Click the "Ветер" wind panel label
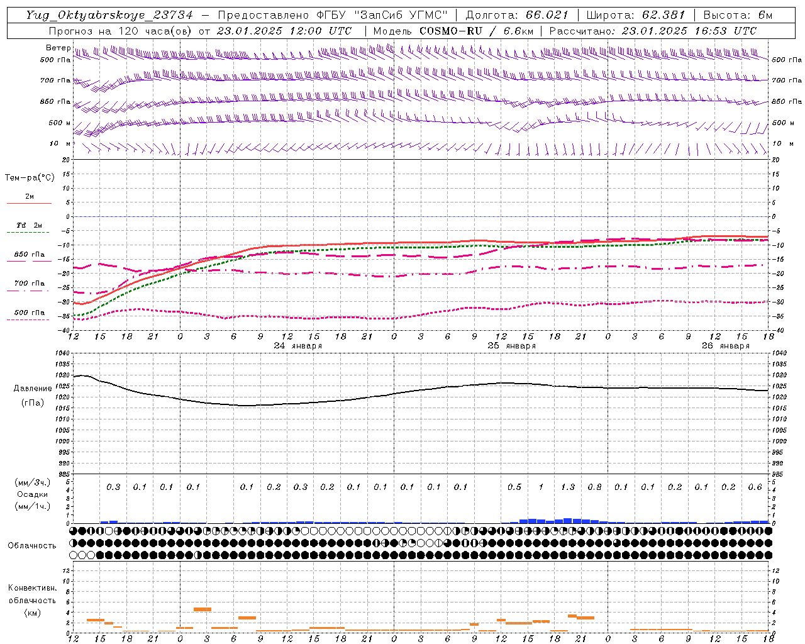 click(58, 48)
